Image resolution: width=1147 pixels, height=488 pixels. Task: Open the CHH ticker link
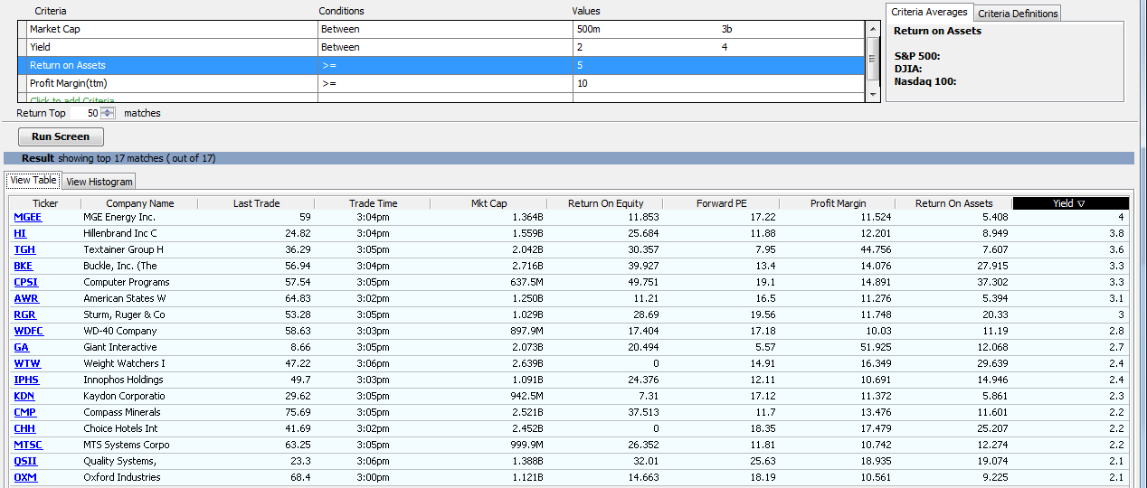point(24,428)
